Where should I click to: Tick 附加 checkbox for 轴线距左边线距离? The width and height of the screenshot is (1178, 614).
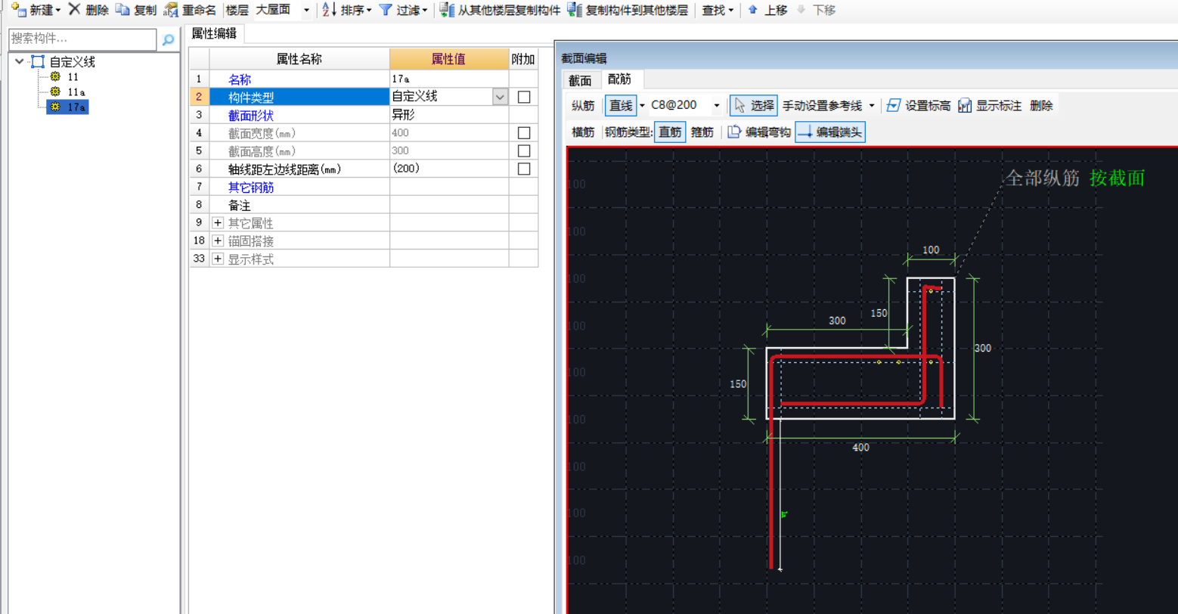[x=524, y=169]
